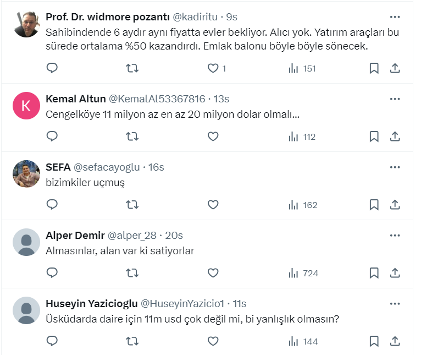Like SEFA's 'bizimkiler uçmuş' tweet
This screenshot has width=421, height=355.
[x=213, y=205]
